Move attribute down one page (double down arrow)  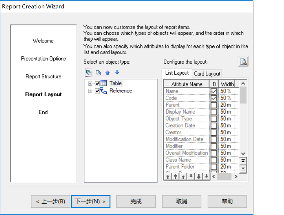click(199, 177)
